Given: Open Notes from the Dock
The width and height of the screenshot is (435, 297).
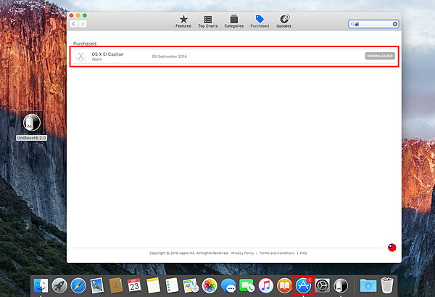Looking at the screenshot, I should 153,285.
